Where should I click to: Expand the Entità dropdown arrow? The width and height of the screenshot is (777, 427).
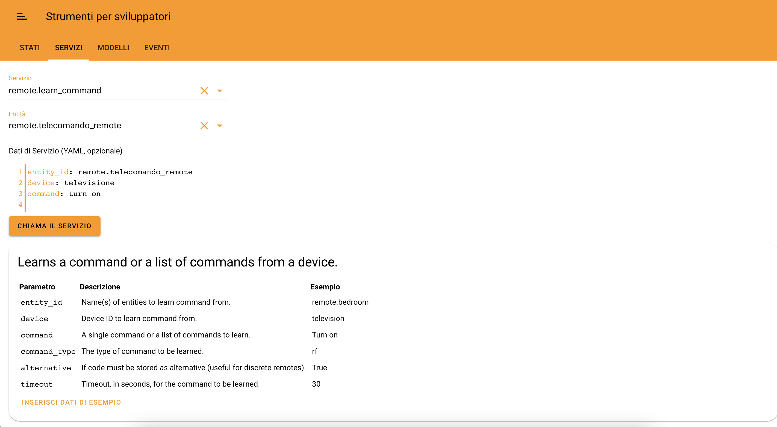click(220, 126)
